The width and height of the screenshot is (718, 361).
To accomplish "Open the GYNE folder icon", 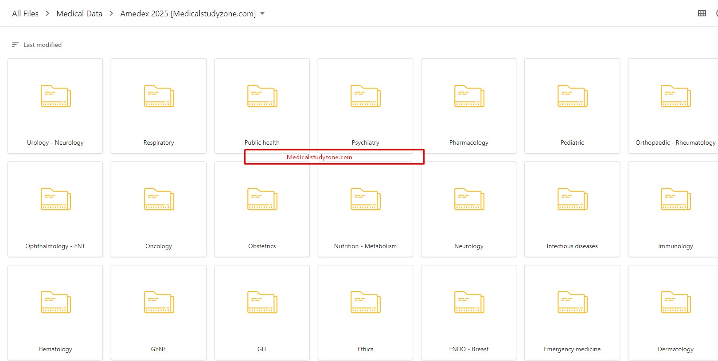I will click(159, 302).
